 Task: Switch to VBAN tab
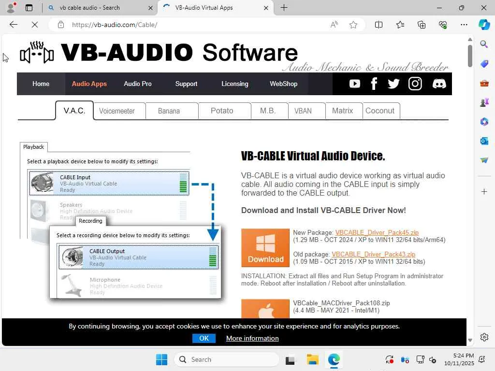303,111
